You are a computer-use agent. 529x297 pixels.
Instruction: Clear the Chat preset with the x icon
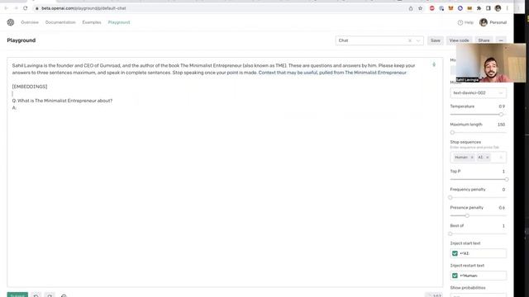[410, 40]
